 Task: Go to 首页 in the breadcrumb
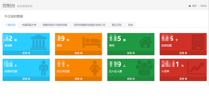click(x=194, y=6)
